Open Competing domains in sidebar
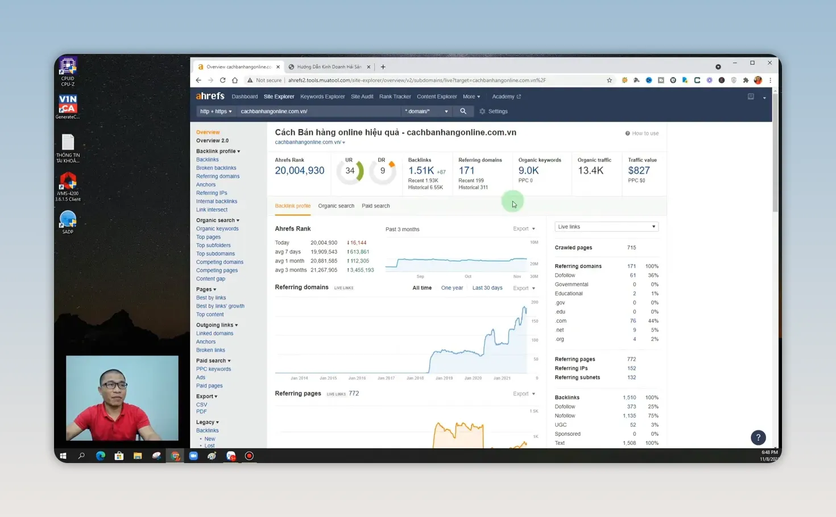836x517 pixels. [x=220, y=262]
